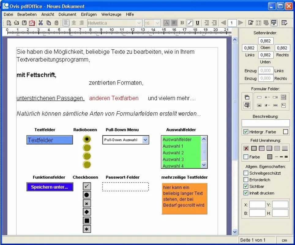Open the Hilfe menu
Screen dimensions: 295x245
(x=130, y=14)
